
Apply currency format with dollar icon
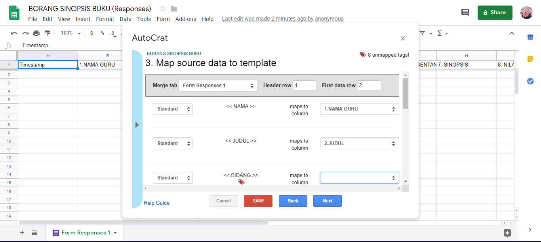coord(91,33)
